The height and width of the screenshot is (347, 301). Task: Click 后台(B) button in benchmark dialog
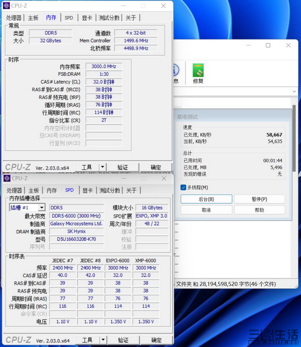pos(206,199)
